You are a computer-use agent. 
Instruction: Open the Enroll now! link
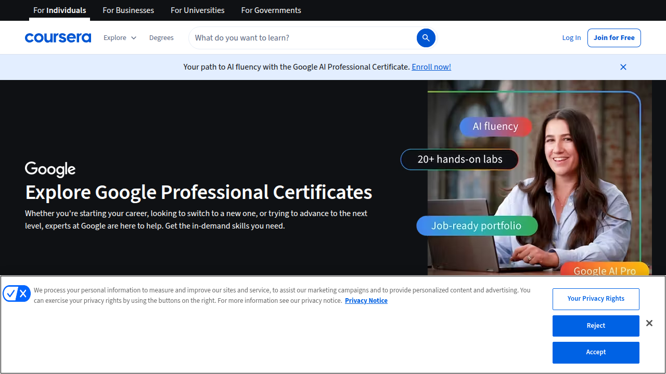pos(431,67)
